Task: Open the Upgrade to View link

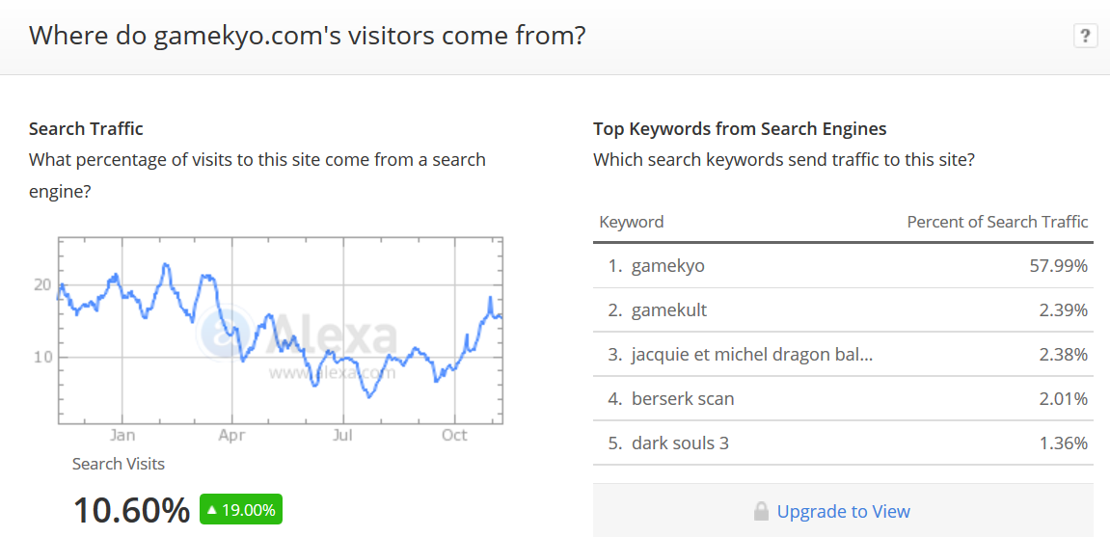Action: pos(843,511)
